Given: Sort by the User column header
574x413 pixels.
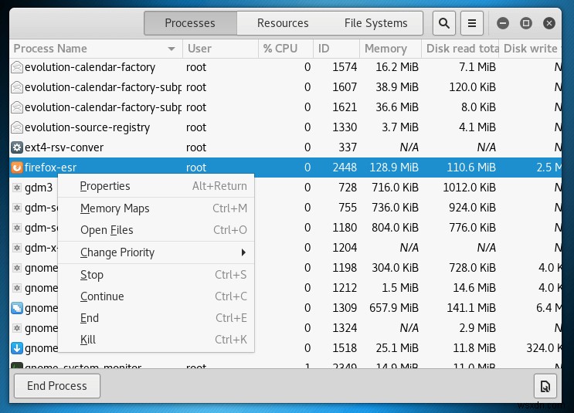Looking at the screenshot, I should click(220, 49).
